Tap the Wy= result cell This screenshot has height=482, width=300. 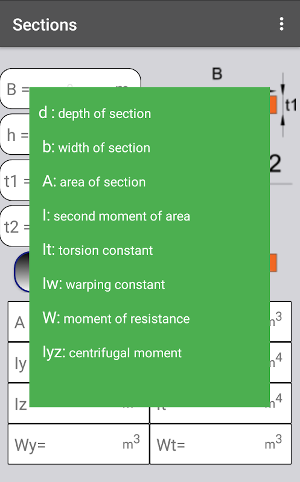pyautogui.click(x=78, y=444)
